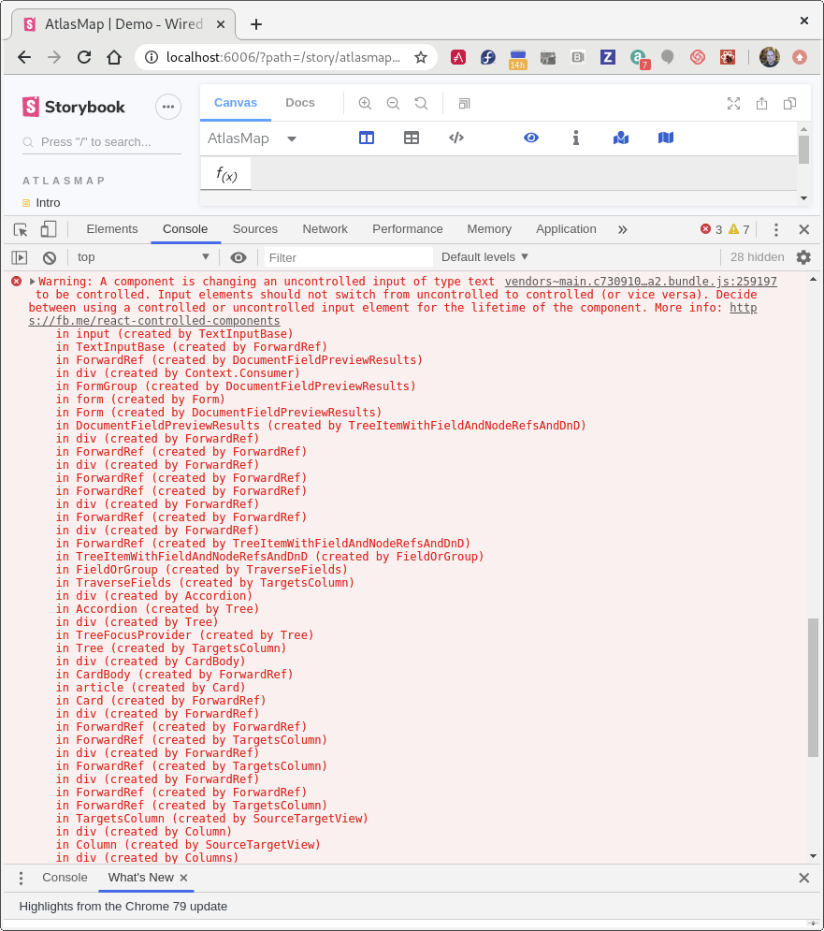Switch to the Docs tab in Storybook
Screen dimensions: 824x931
point(299,103)
